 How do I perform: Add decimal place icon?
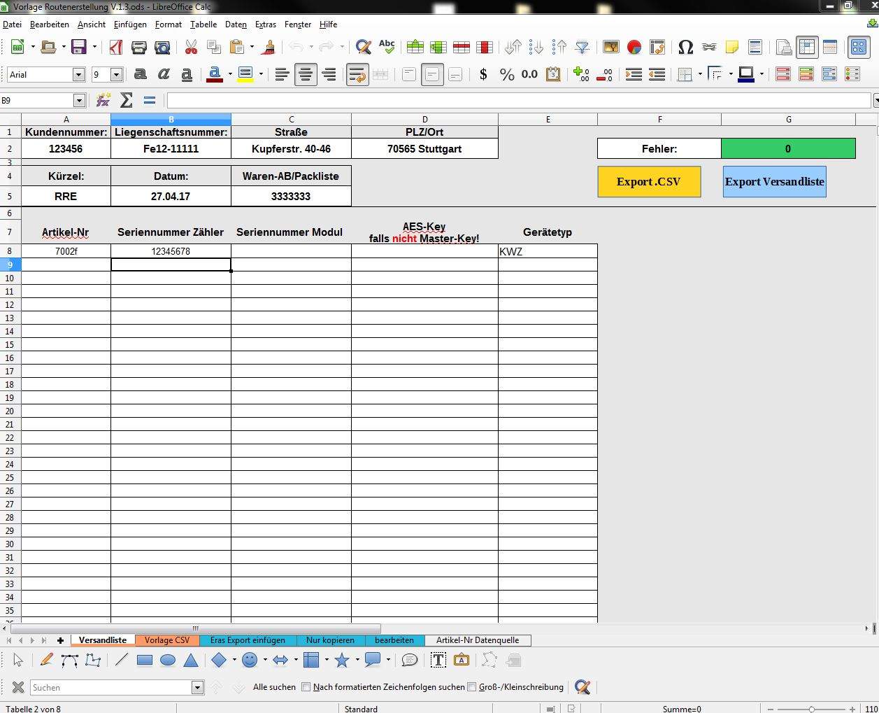pyautogui.click(x=580, y=74)
